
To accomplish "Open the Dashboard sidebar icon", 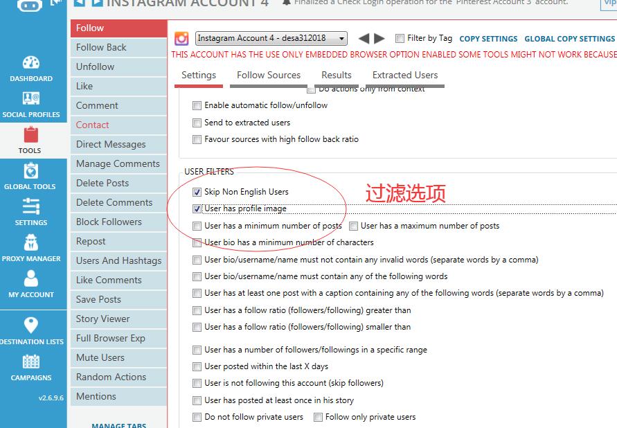I will pyautogui.click(x=30, y=64).
